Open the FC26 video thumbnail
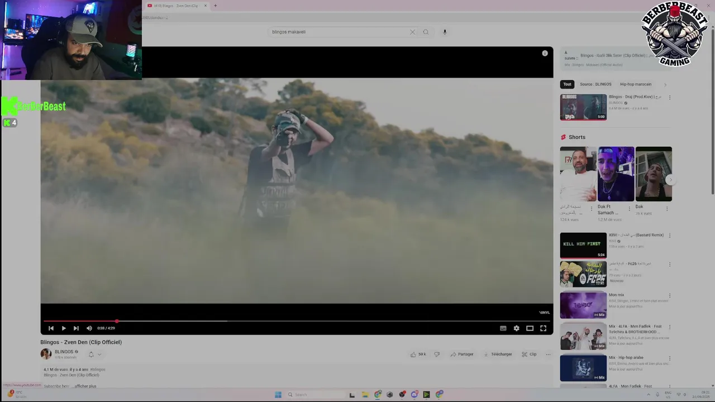The width and height of the screenshot is (715, 402). [x=583, y=274]
